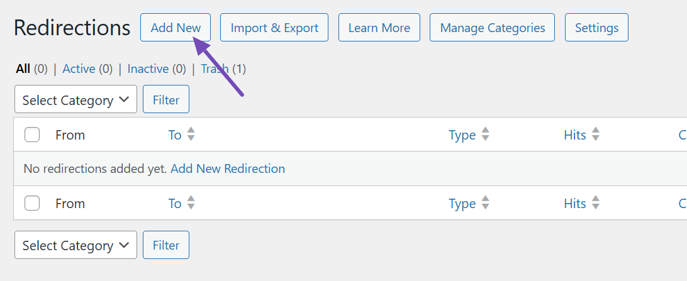Sort by Type column in header
Screen dimensions: 687x281
click(462, 135)
